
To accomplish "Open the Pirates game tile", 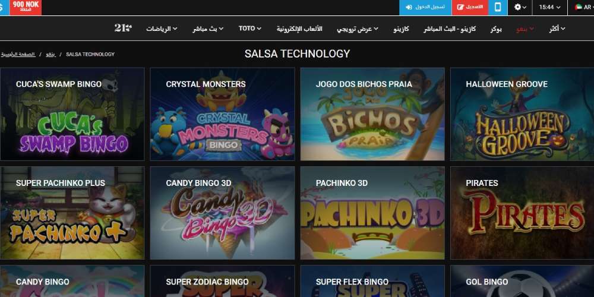I will 522,213.
